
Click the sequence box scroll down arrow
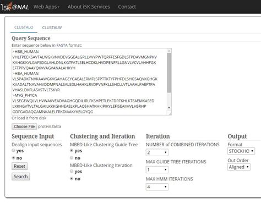169,108
